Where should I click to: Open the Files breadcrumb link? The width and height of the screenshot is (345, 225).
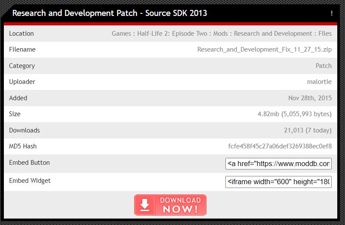click(x=325, y=34)
